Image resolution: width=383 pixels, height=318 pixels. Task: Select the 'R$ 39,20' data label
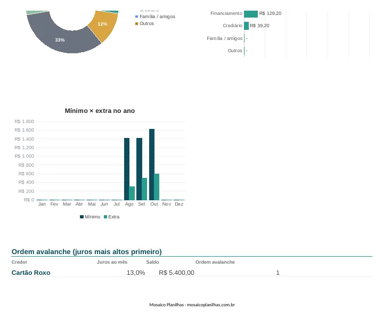pos(259,26)
